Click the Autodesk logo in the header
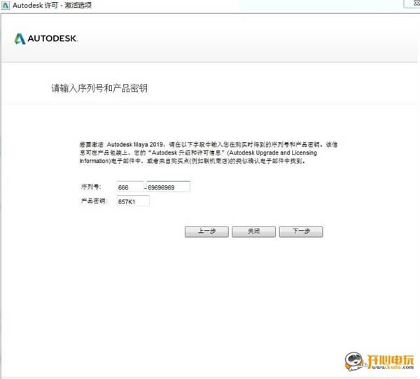Image resolution: width=420 pixels, height=379 pixels. (x=45, y=39)
